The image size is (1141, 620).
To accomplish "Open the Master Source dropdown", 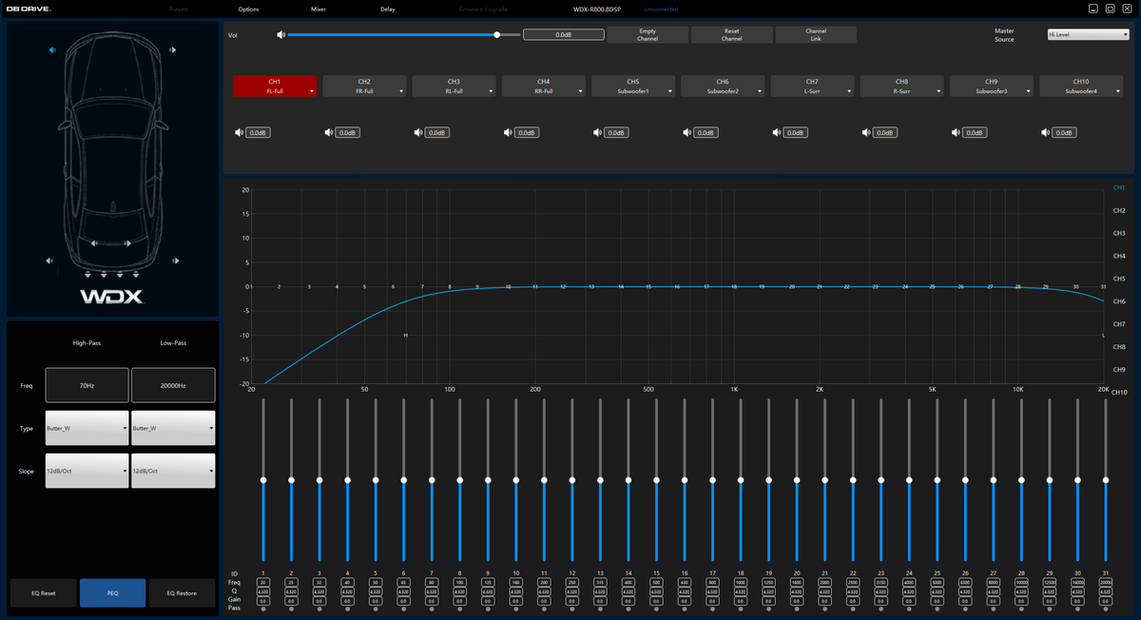I will 1088,35.
